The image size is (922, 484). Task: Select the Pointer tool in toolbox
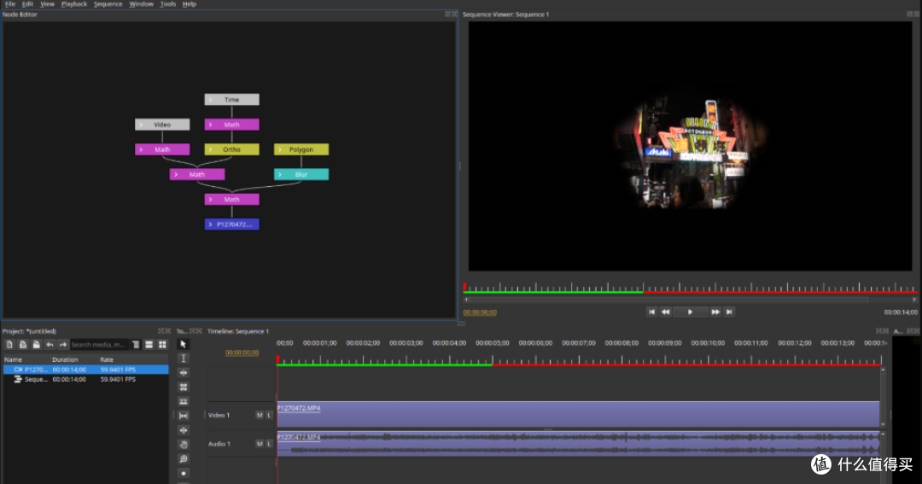coord(183,344)
